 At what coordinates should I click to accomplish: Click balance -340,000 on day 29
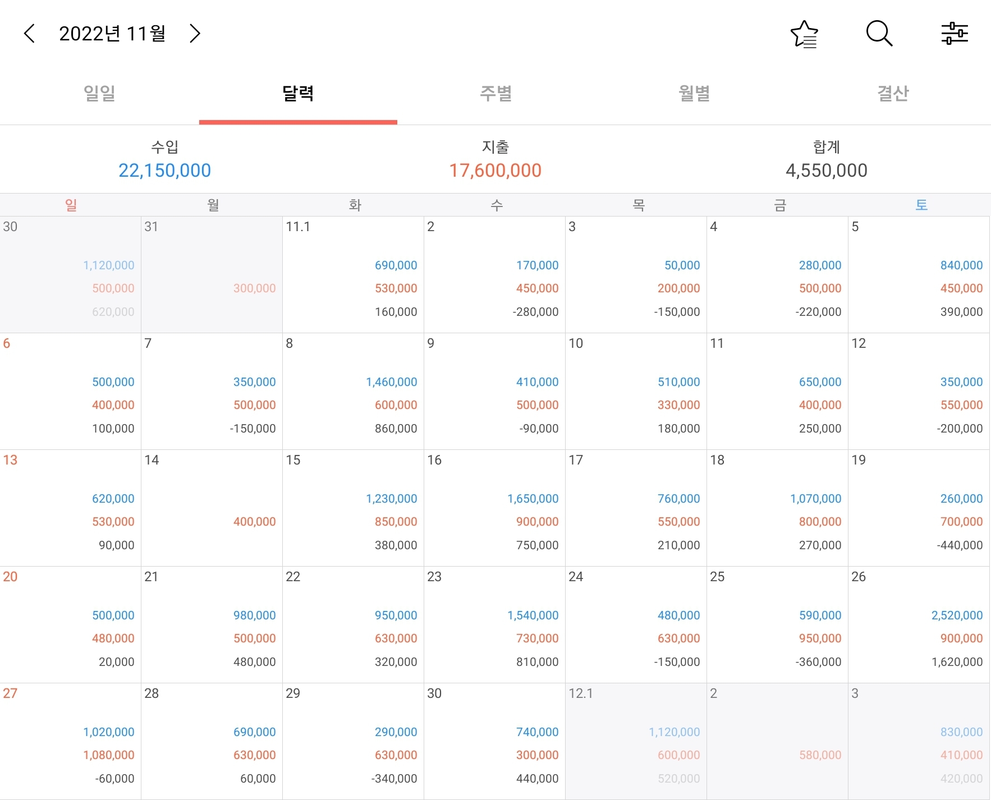click(x=394, y=779)
